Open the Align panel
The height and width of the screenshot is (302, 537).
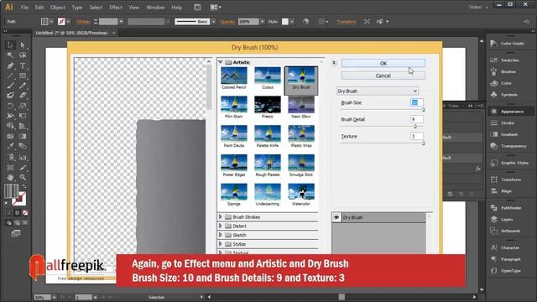click(x=501, y=191)
